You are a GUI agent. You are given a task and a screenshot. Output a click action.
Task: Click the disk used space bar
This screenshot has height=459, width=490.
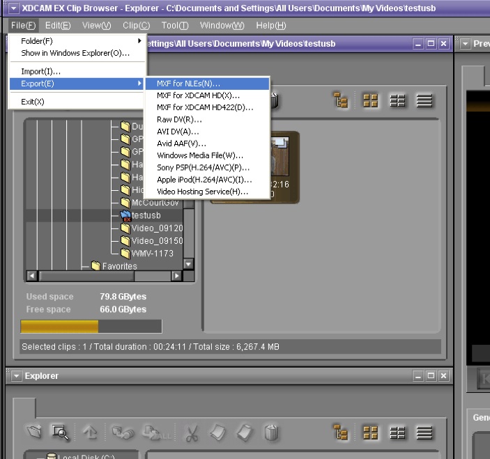pos(91,326)
